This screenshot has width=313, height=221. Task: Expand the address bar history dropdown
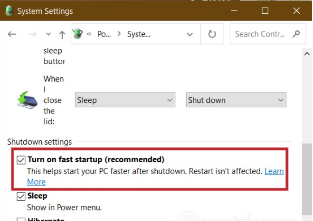(190, 34)
